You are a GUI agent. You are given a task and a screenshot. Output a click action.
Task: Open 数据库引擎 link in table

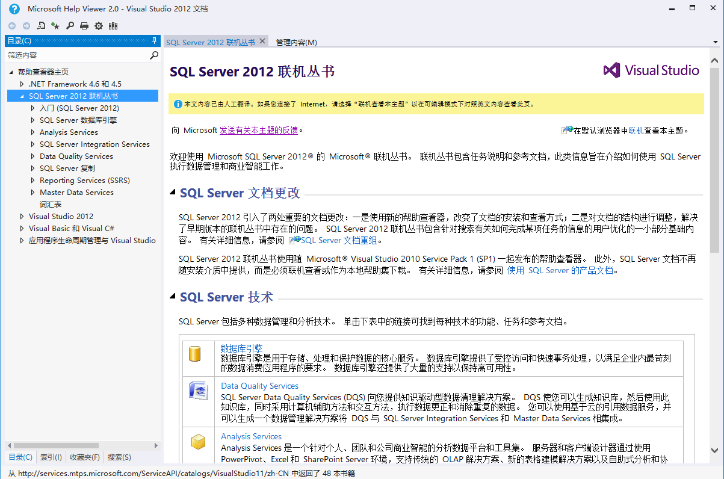point(241,348)
